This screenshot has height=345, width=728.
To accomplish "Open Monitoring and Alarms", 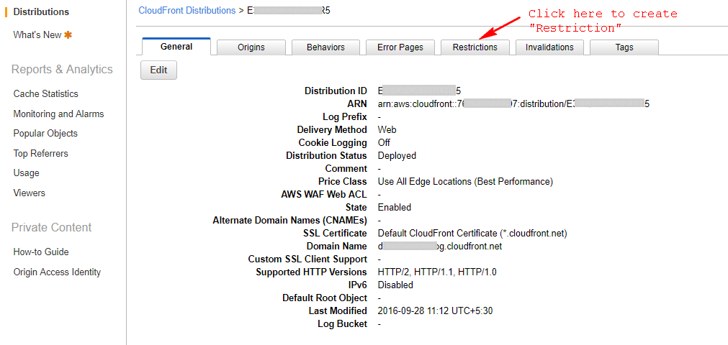I will (58, 114).
